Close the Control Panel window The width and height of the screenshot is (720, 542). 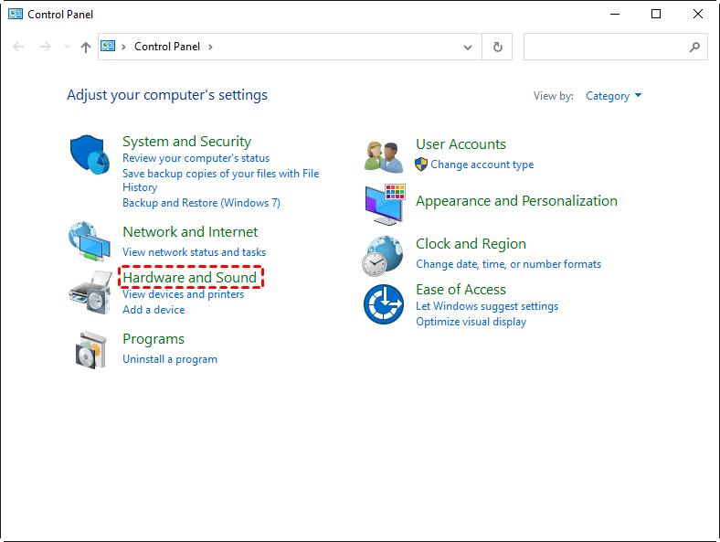point(697,15)
